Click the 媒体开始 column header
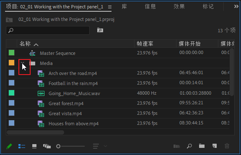The image size is (241, 155). [x=189, y=44]
